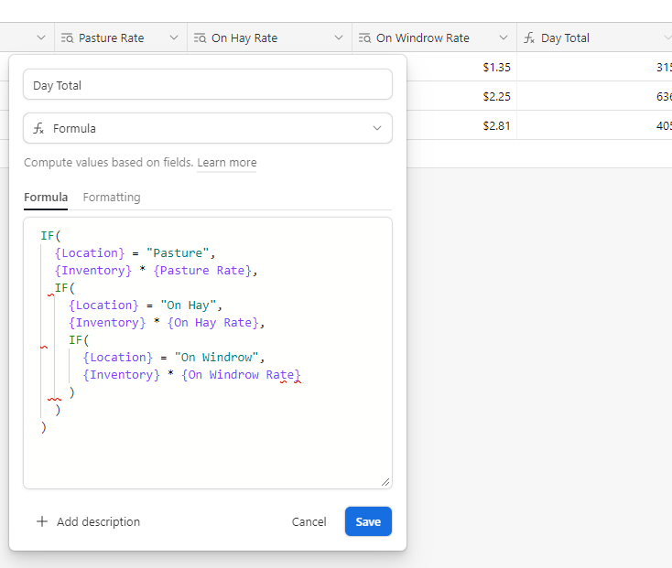This screenshot has width=672, height=568.
Task: Click the "On Windrow" string in formula
Action: 216,358
